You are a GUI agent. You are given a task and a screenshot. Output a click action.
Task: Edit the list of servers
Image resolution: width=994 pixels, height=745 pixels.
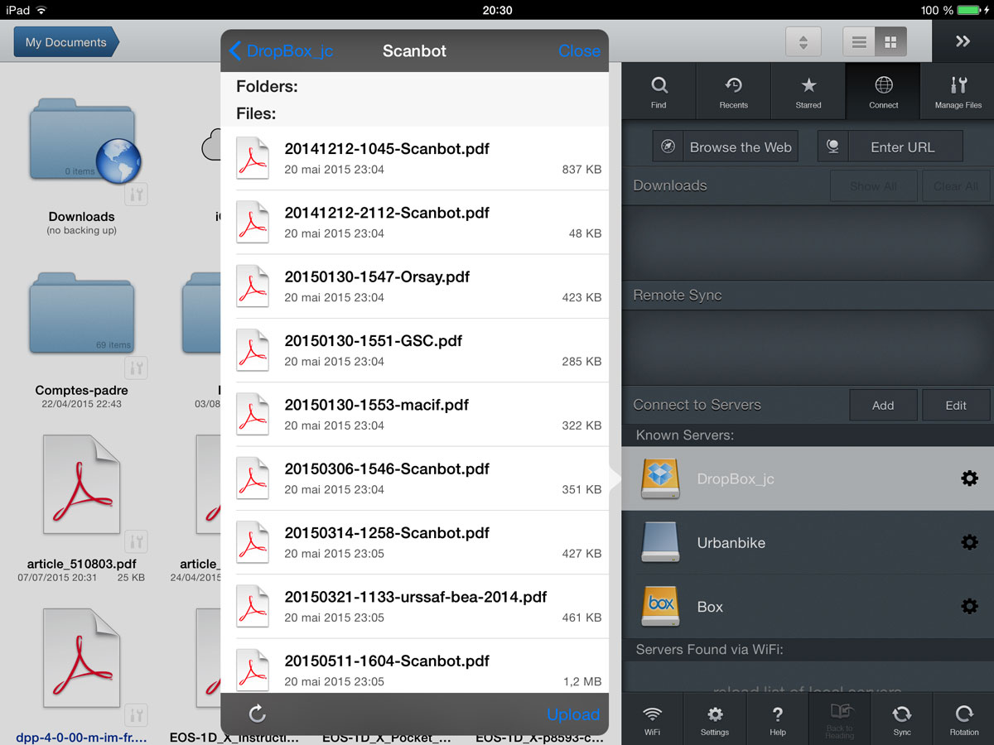click(956, 406)
